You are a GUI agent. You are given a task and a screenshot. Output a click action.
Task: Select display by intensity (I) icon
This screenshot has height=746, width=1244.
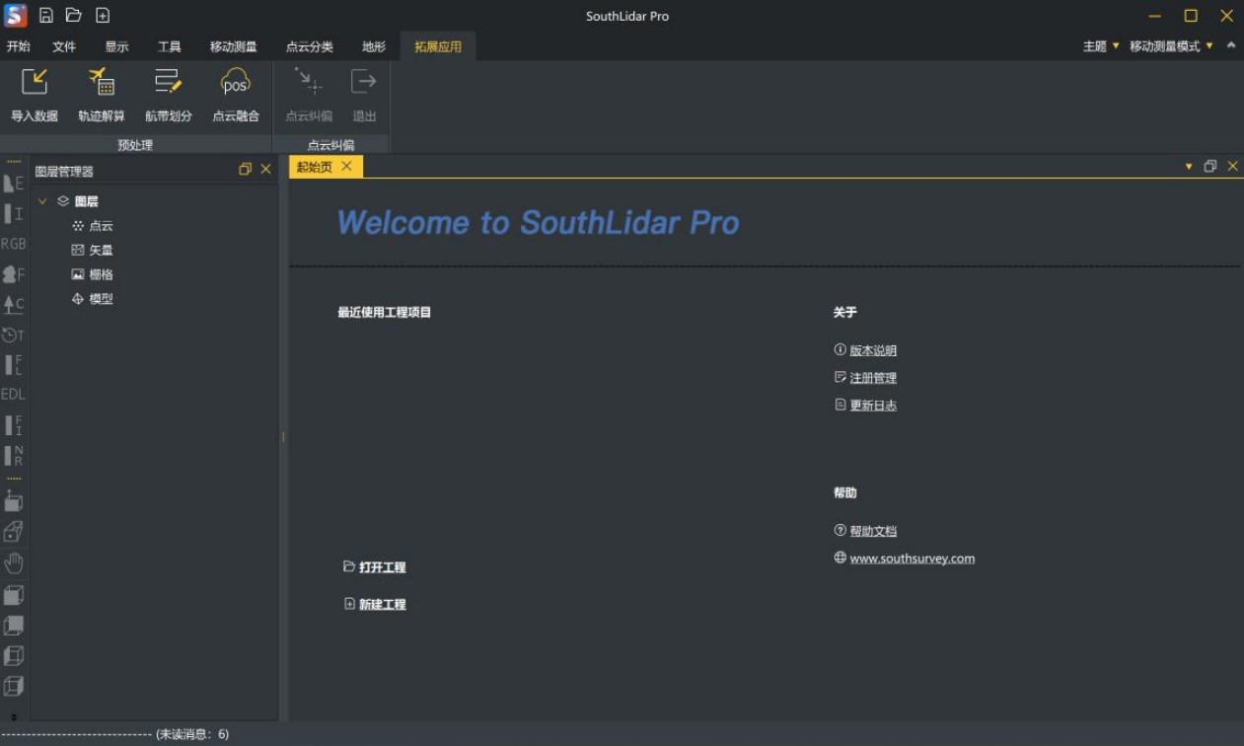[x=14, y=213]
